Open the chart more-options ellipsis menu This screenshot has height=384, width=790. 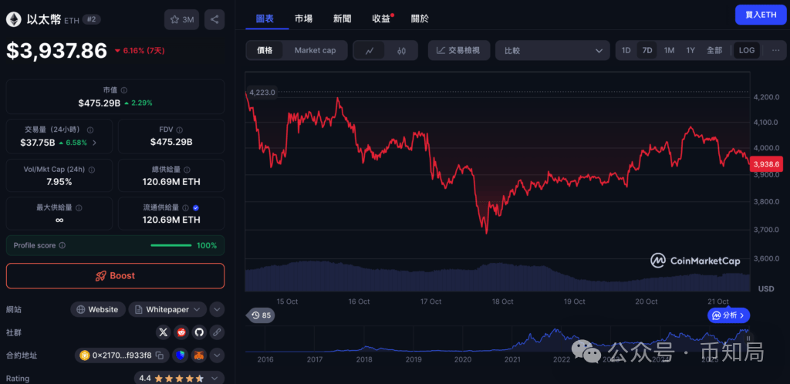click(x=776, y=50)
